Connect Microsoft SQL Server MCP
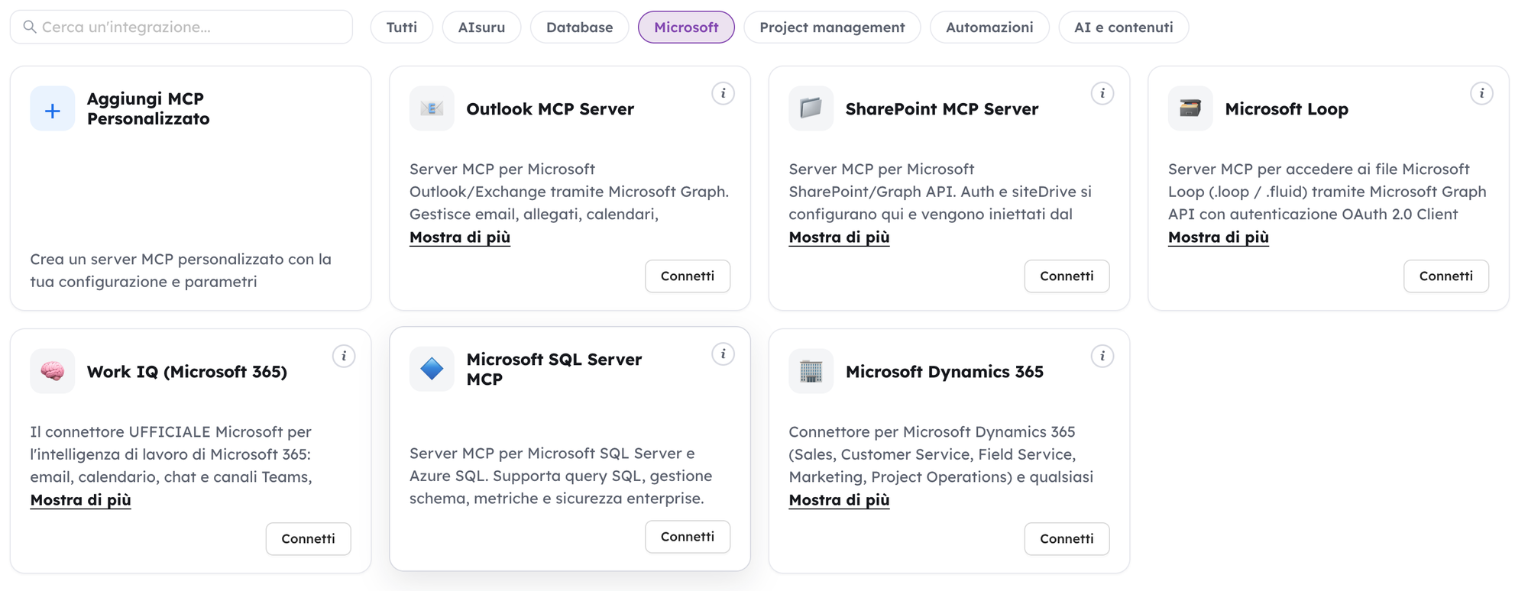The height and width of the screenshot is (591, 1528). [x=688, y=536]
